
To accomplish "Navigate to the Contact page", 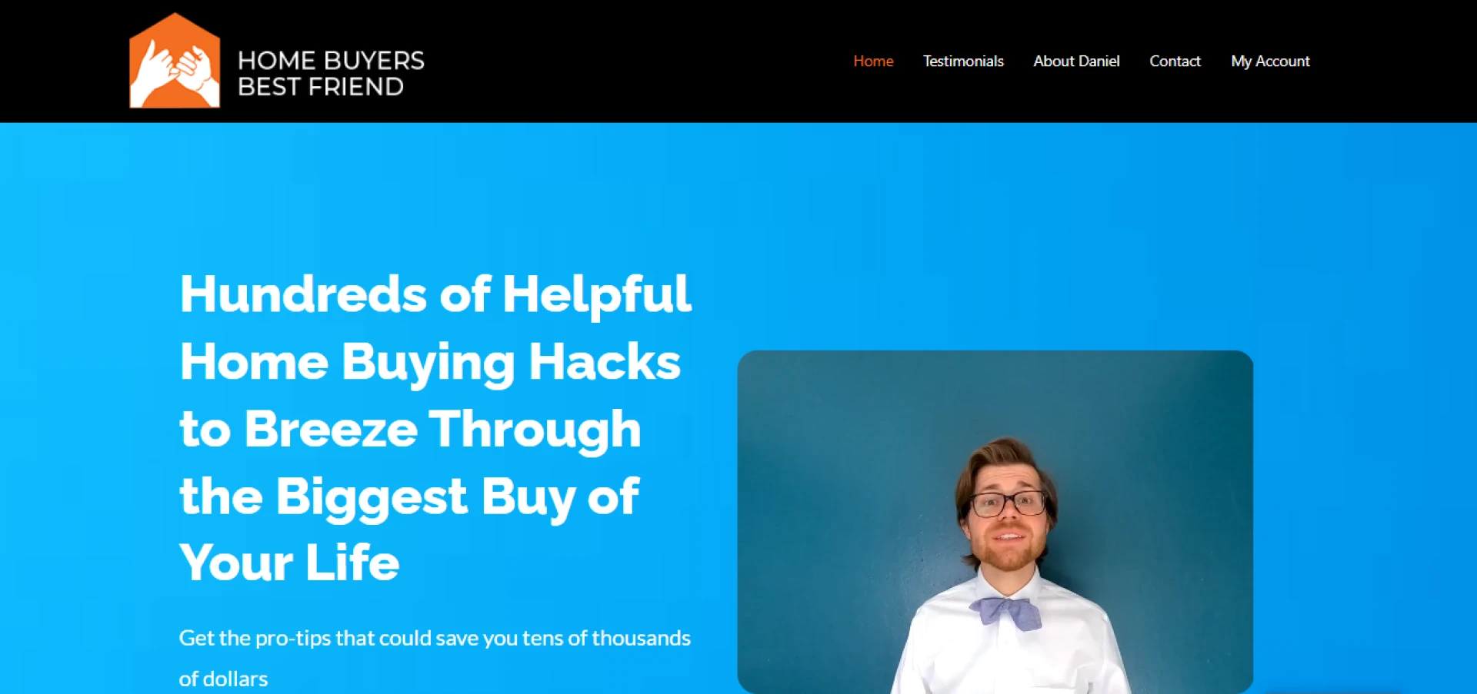I will coord(1175,61).
